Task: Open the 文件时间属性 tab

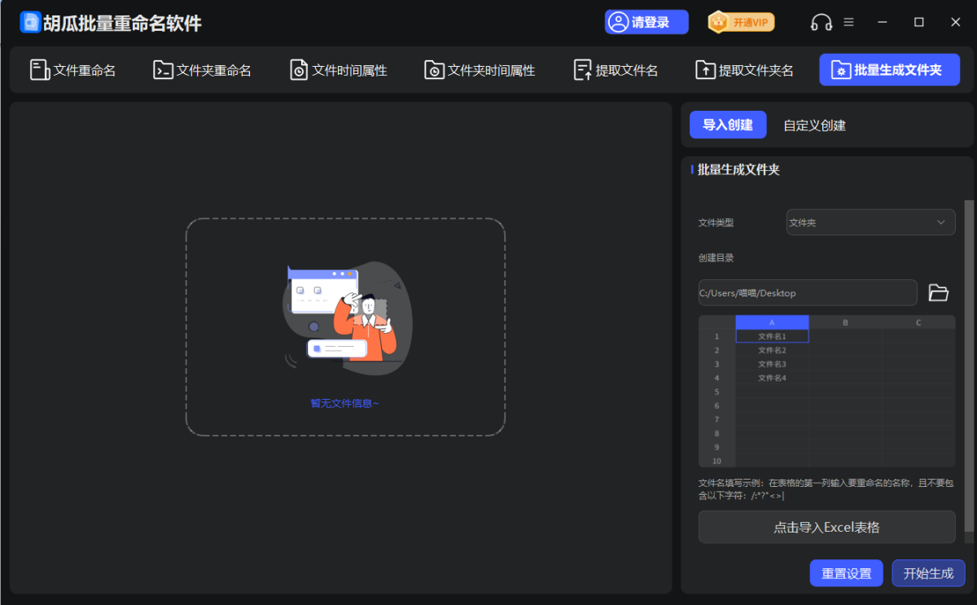Action: click(339, 70)
